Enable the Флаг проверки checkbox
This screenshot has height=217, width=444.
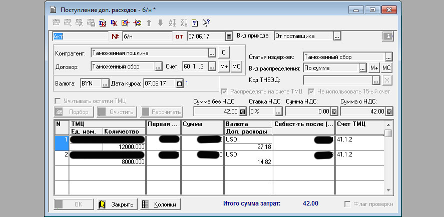(347, 204)
